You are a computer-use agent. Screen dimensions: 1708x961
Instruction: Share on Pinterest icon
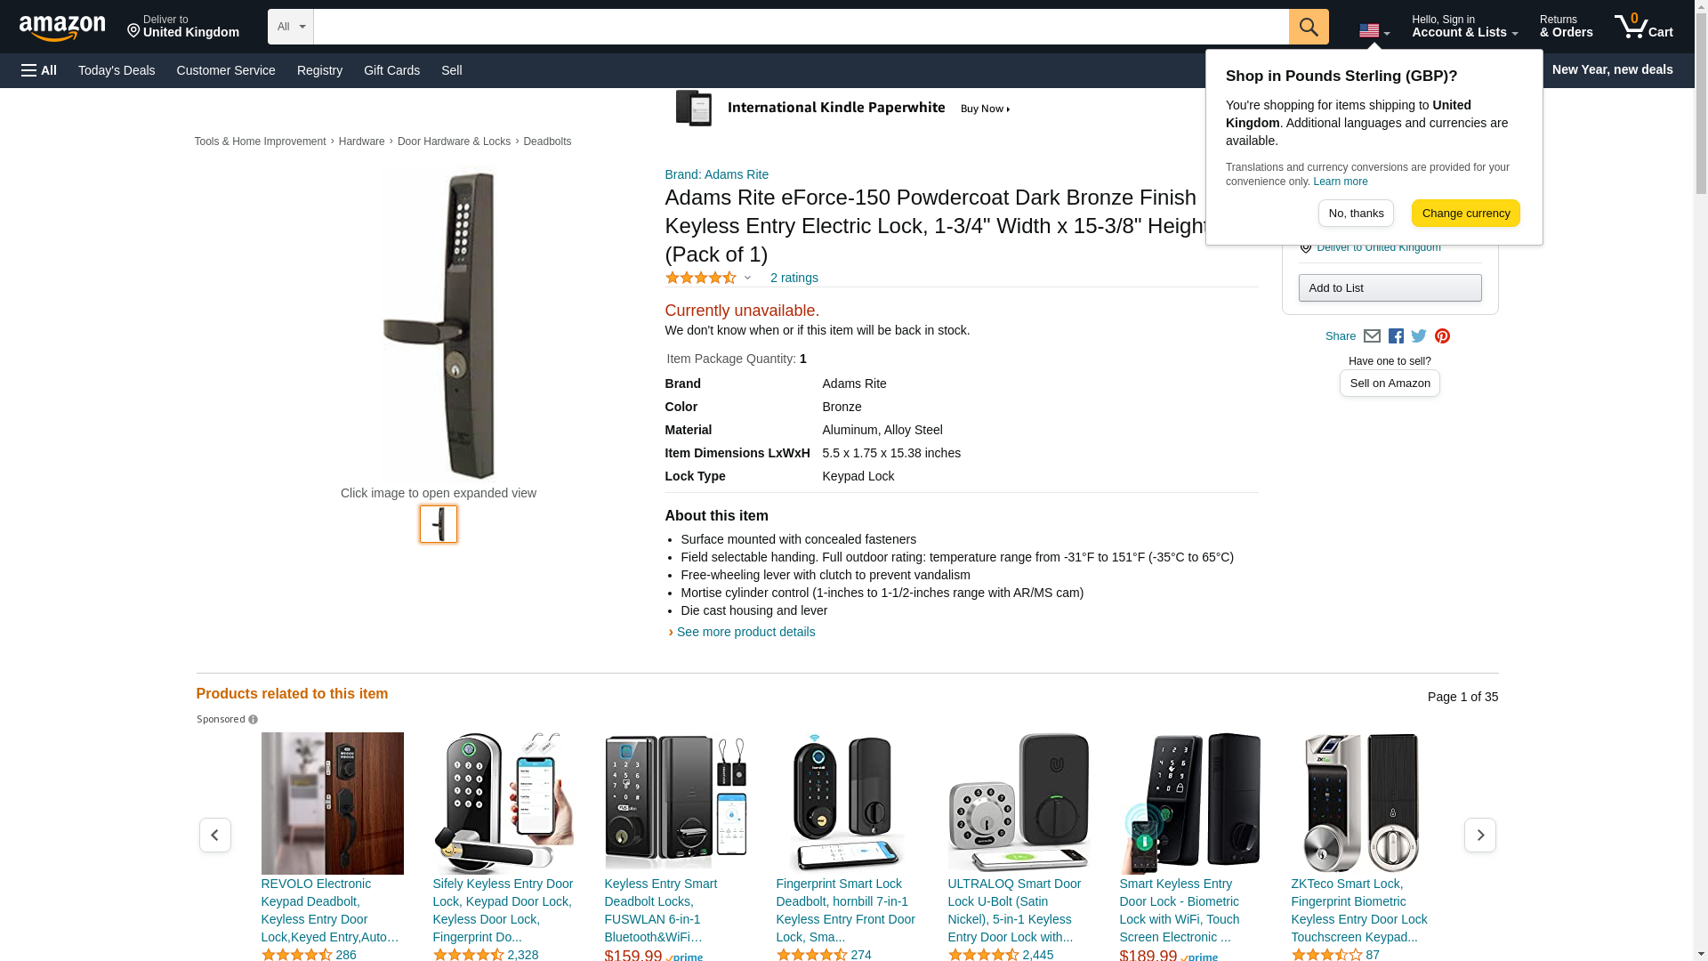coord(1442,336)
